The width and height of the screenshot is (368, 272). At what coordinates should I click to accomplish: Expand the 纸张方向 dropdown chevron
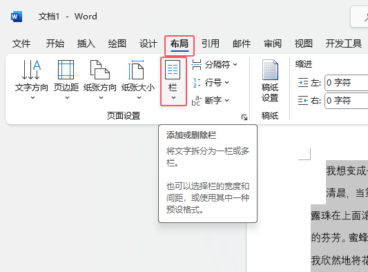[101, 97]
